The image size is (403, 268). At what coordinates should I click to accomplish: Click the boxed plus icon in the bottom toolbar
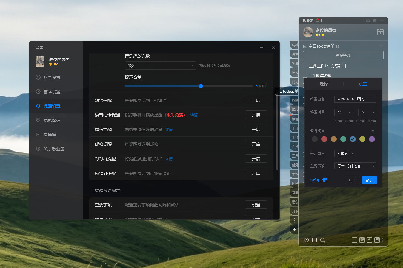click(355, 240)
